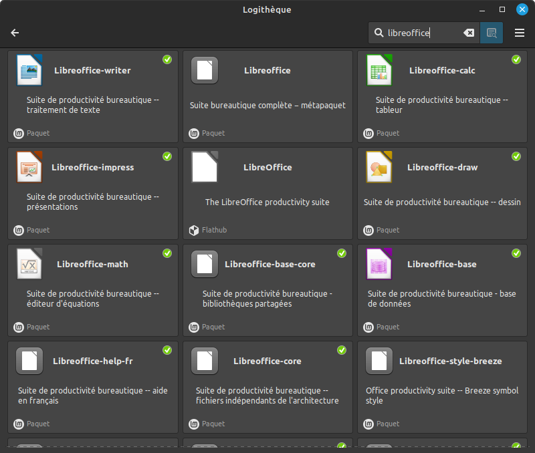Screen dimensions: 535x453
Task: Maximize the Logithèque window
Action: 502,9
